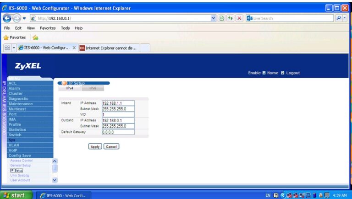Click the Quick Tabs grid icon
This screenshot has height=199, width=352.
[x=7, y=48]
